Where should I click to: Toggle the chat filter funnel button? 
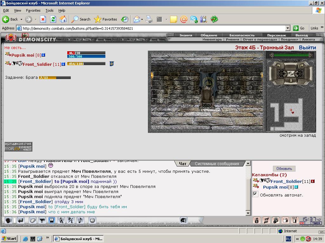tap(42, 221)
